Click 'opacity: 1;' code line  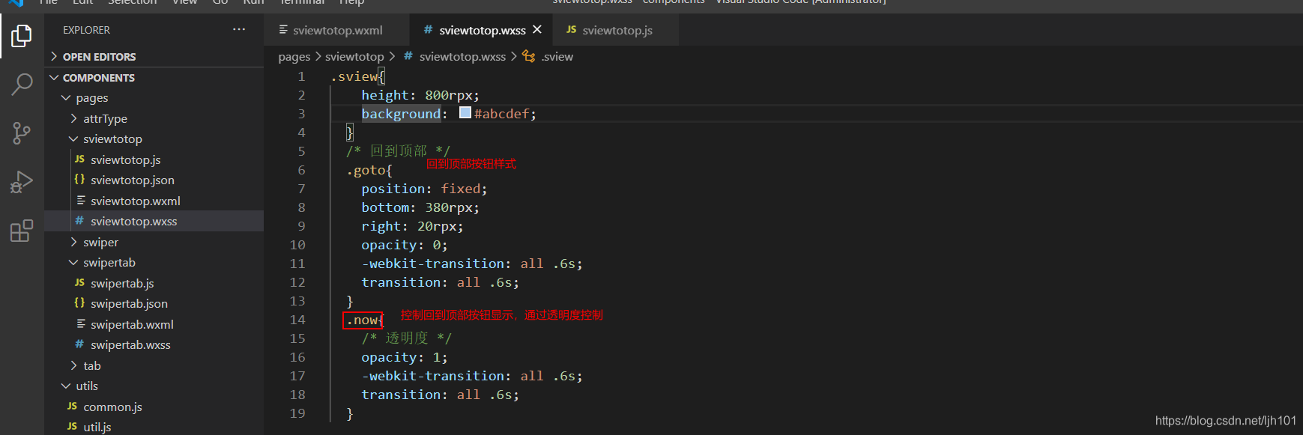point(405,357)
